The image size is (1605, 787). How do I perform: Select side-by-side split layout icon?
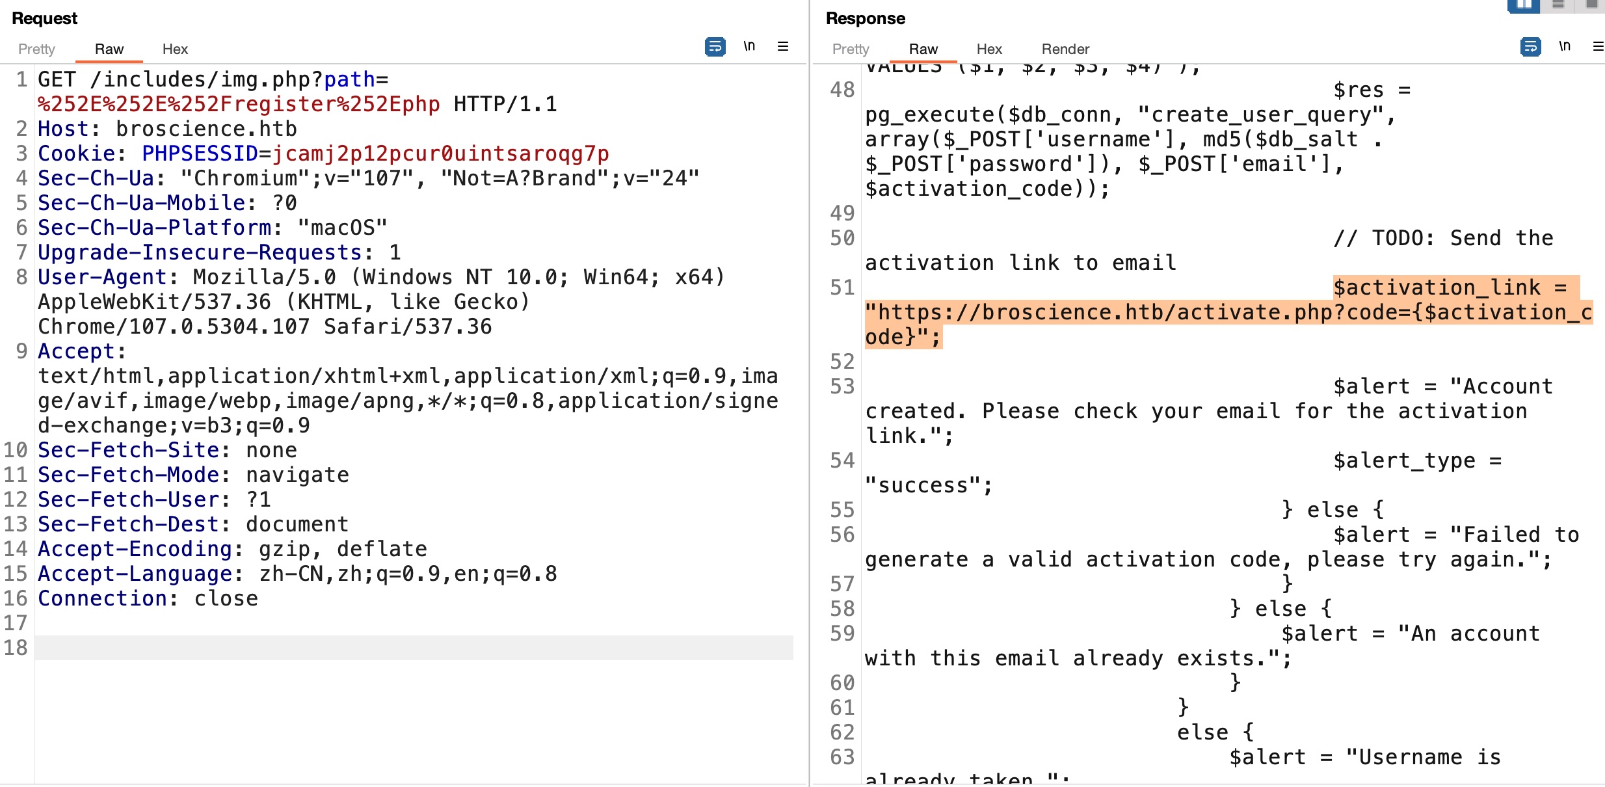(1524, 5)
